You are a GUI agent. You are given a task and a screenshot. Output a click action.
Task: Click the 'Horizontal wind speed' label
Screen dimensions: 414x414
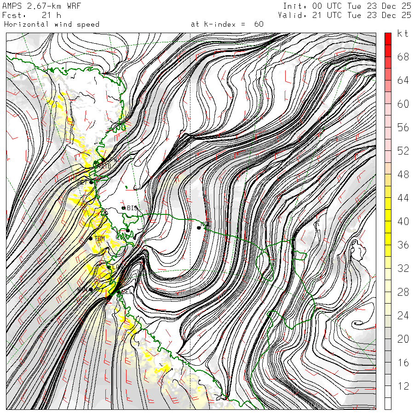[x=52, y=24]
